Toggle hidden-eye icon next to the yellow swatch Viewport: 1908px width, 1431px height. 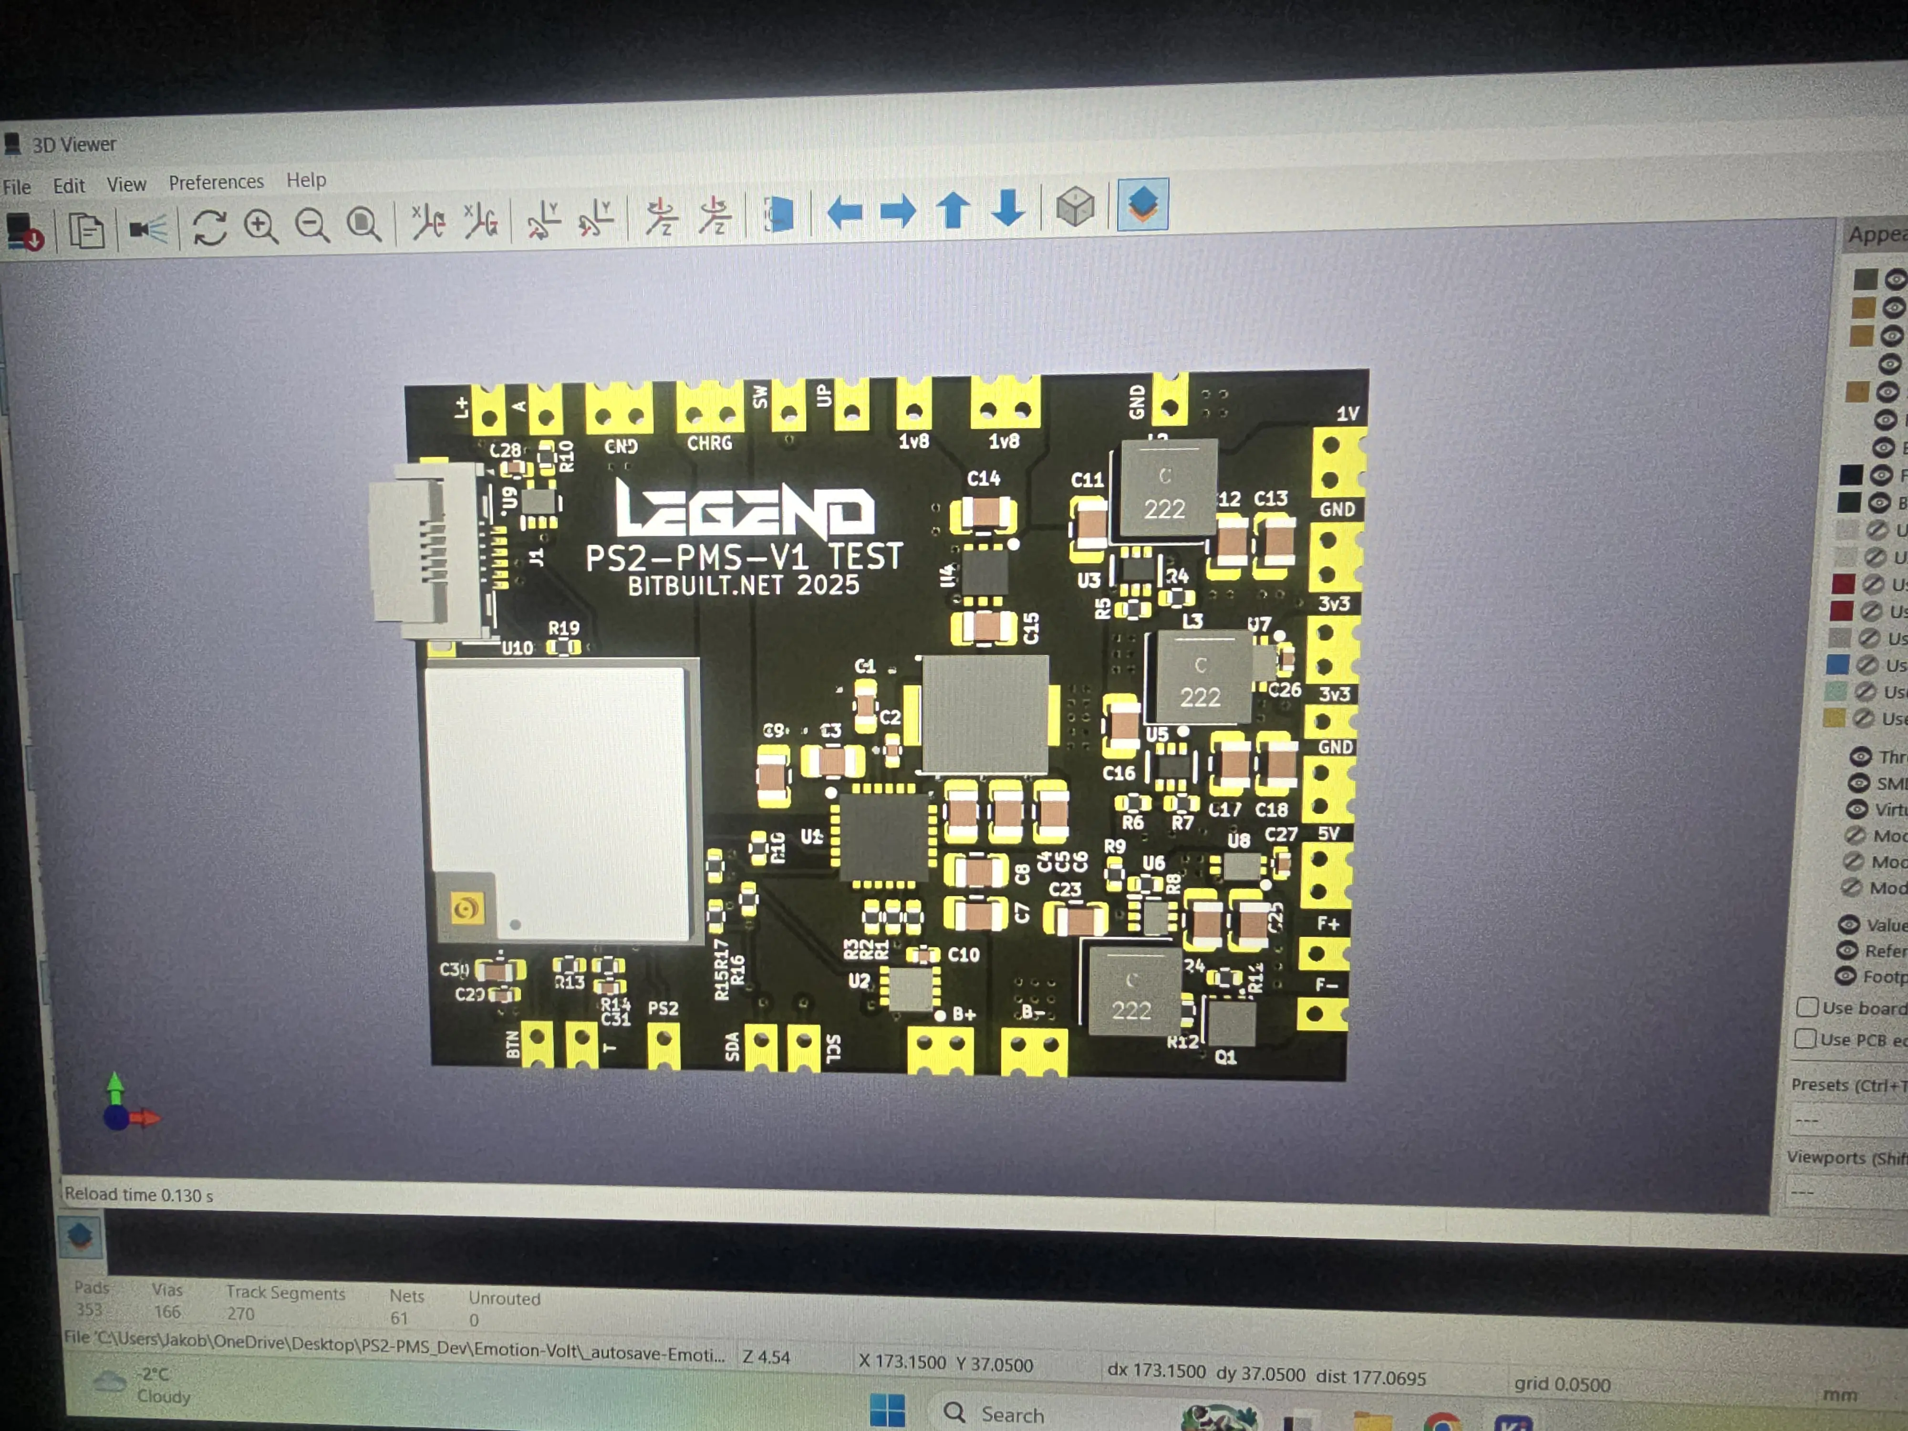[1863, 718]
